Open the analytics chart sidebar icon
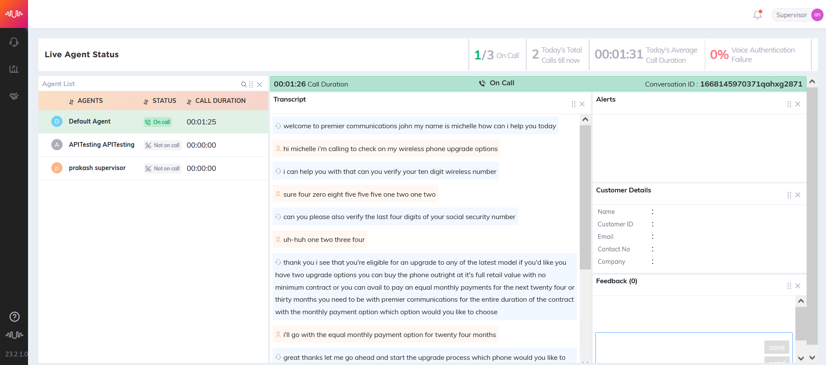 tap(14, 69)
